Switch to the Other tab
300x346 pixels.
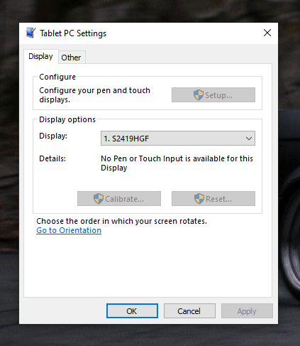point(71,58)
